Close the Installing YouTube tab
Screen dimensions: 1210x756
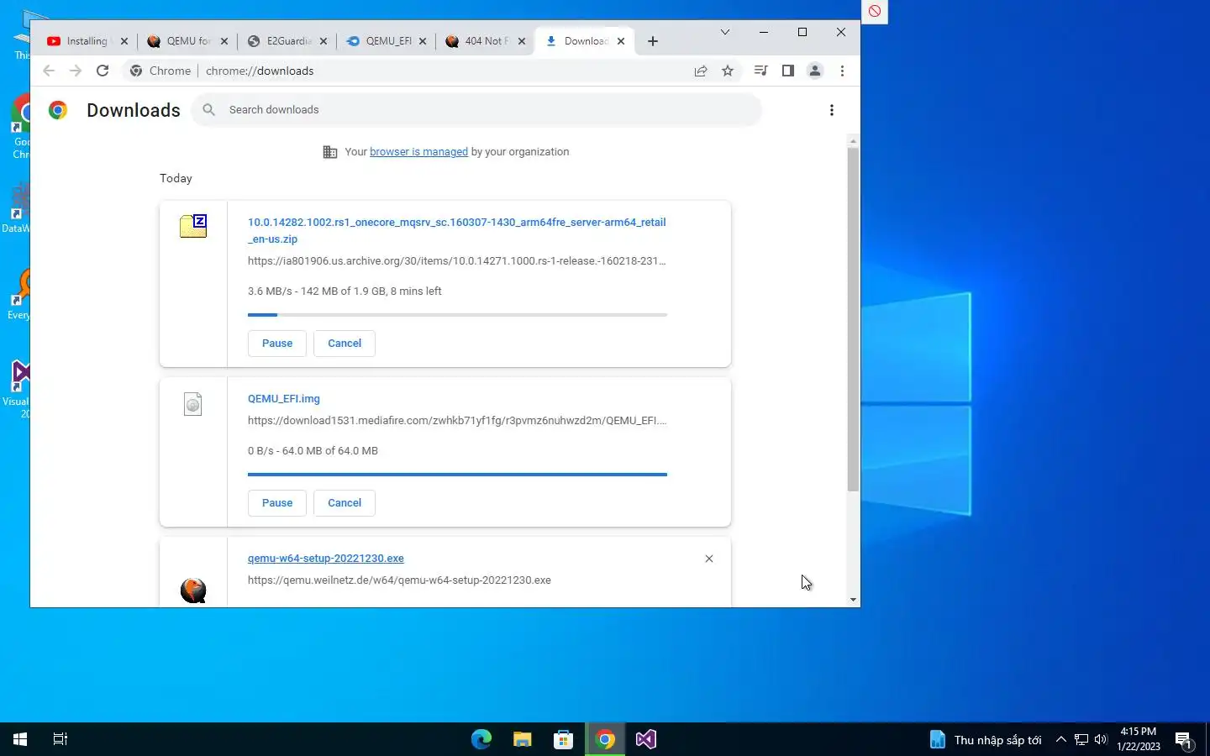click(x=124, y=41)
